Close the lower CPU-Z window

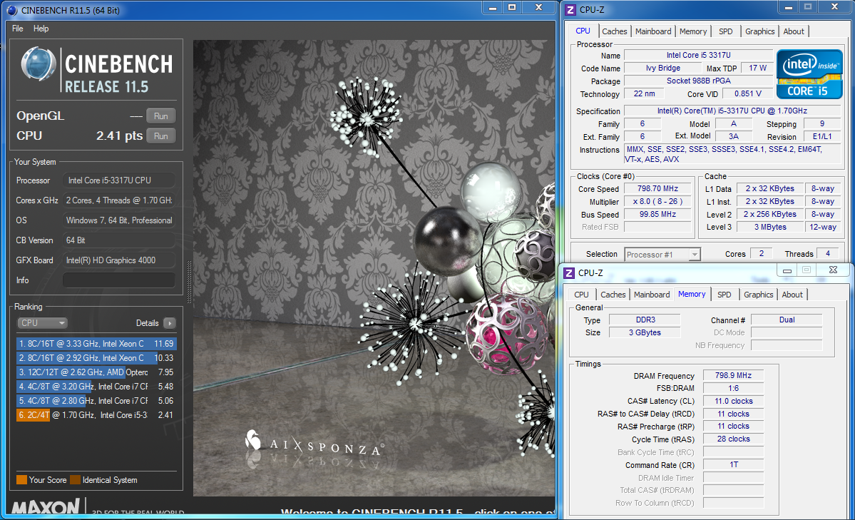tap(833, 270)
